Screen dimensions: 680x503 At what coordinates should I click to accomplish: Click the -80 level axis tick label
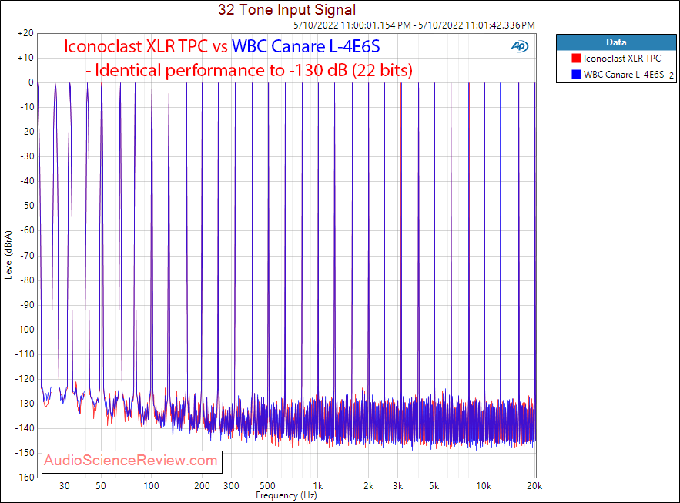point(27,280)
